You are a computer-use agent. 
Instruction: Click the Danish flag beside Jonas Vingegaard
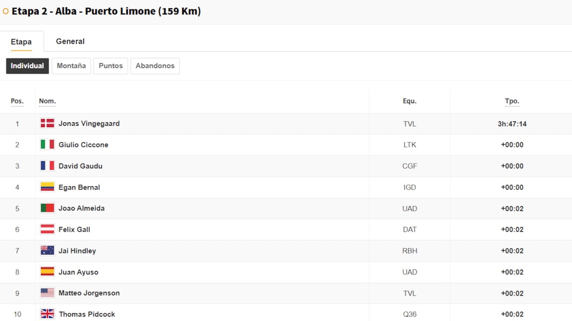tap(47, 124)
